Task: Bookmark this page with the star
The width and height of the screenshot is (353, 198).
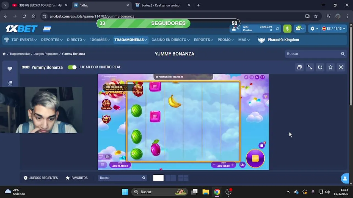Action: 316,16
